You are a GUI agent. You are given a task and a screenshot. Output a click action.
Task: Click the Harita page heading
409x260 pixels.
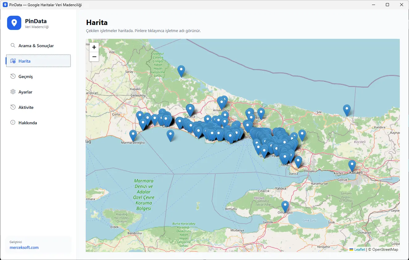point(97,23)
